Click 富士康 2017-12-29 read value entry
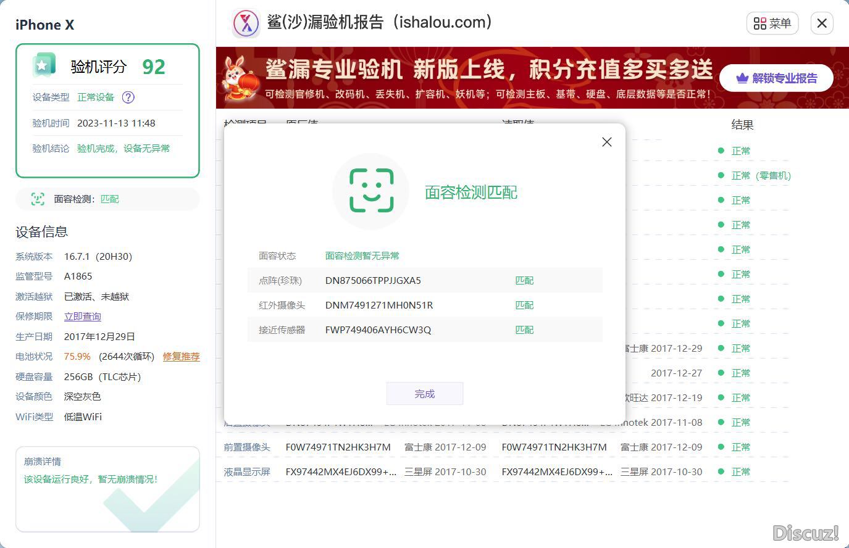Viewport: 849px width, 548px height. point(664,348)
